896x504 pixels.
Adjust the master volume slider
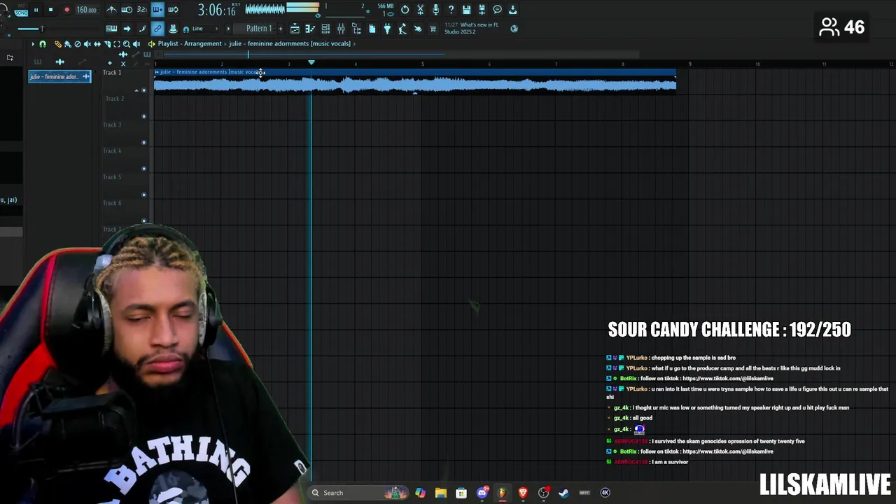(x=41, y=29)
